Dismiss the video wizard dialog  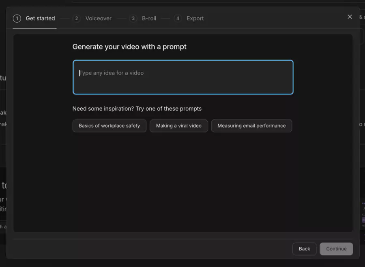click(350, 17)
